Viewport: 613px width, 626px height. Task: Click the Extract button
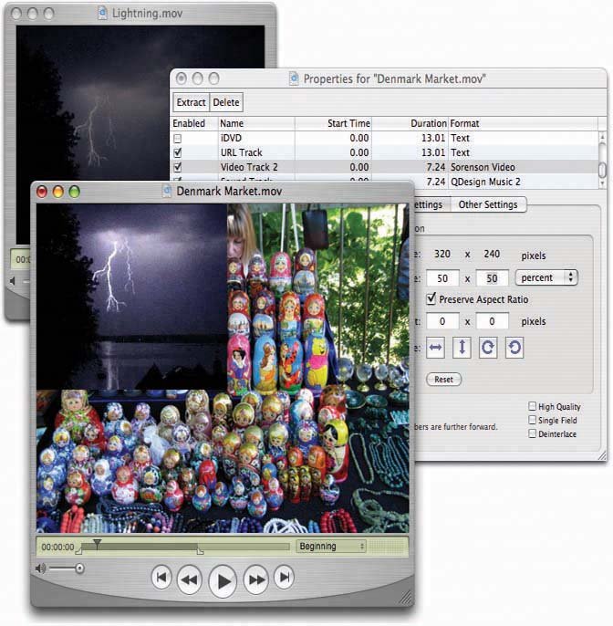pyautogui.click(x=192, y=103)
